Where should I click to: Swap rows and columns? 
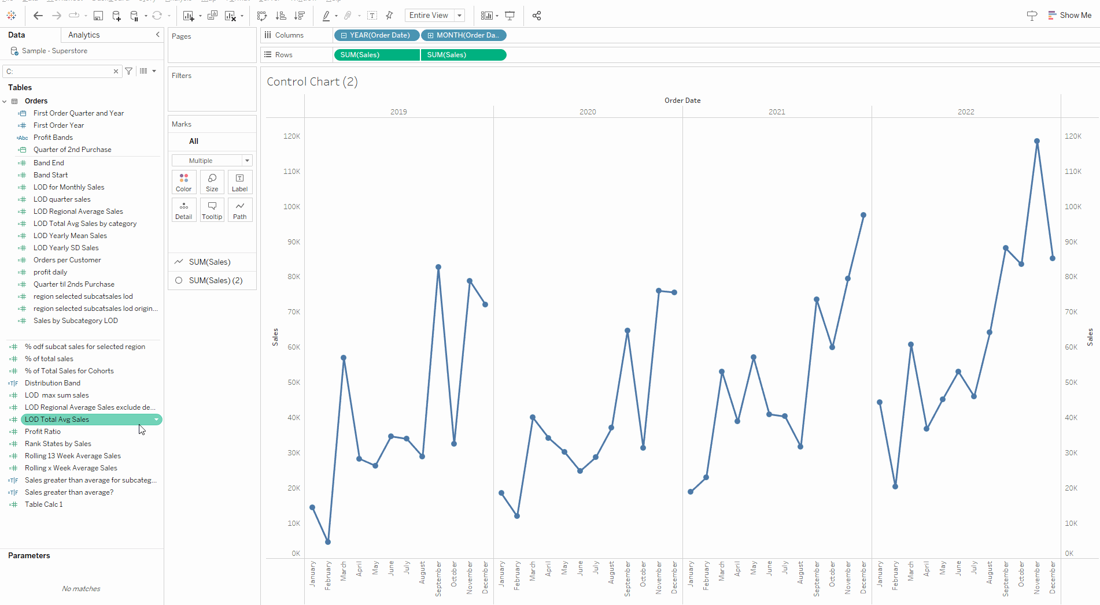point(262,16)
